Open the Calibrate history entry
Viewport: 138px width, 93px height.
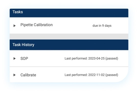tap(28, 75)
